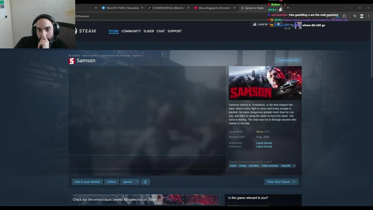373x210 pixels.
Task: Switch to the Mouse Begging tab
Action: (215, 8)
